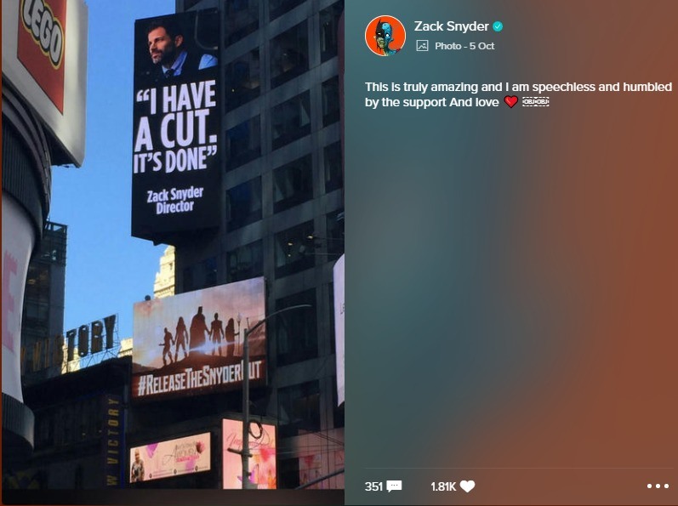Open comments via speech bubble icon

pyautogui.click(x=394, y=486)
